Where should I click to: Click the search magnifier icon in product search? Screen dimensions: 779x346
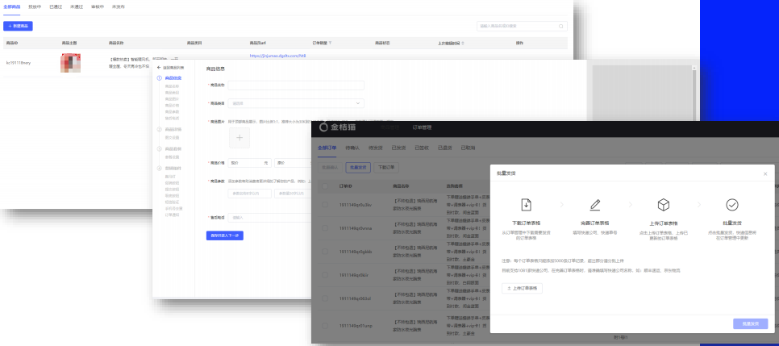pyautogui.click(x=562, y=26)
